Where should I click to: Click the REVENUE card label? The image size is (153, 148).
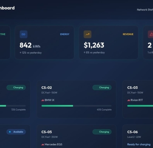[x=128, y=34]
